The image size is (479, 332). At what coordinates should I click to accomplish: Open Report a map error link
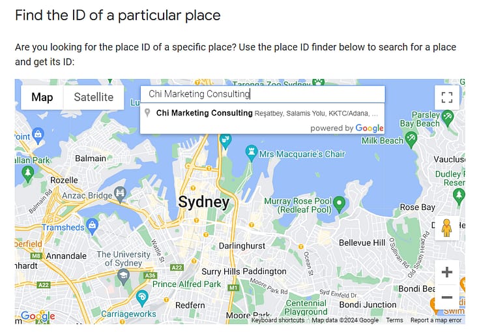[x=436, y=320]
